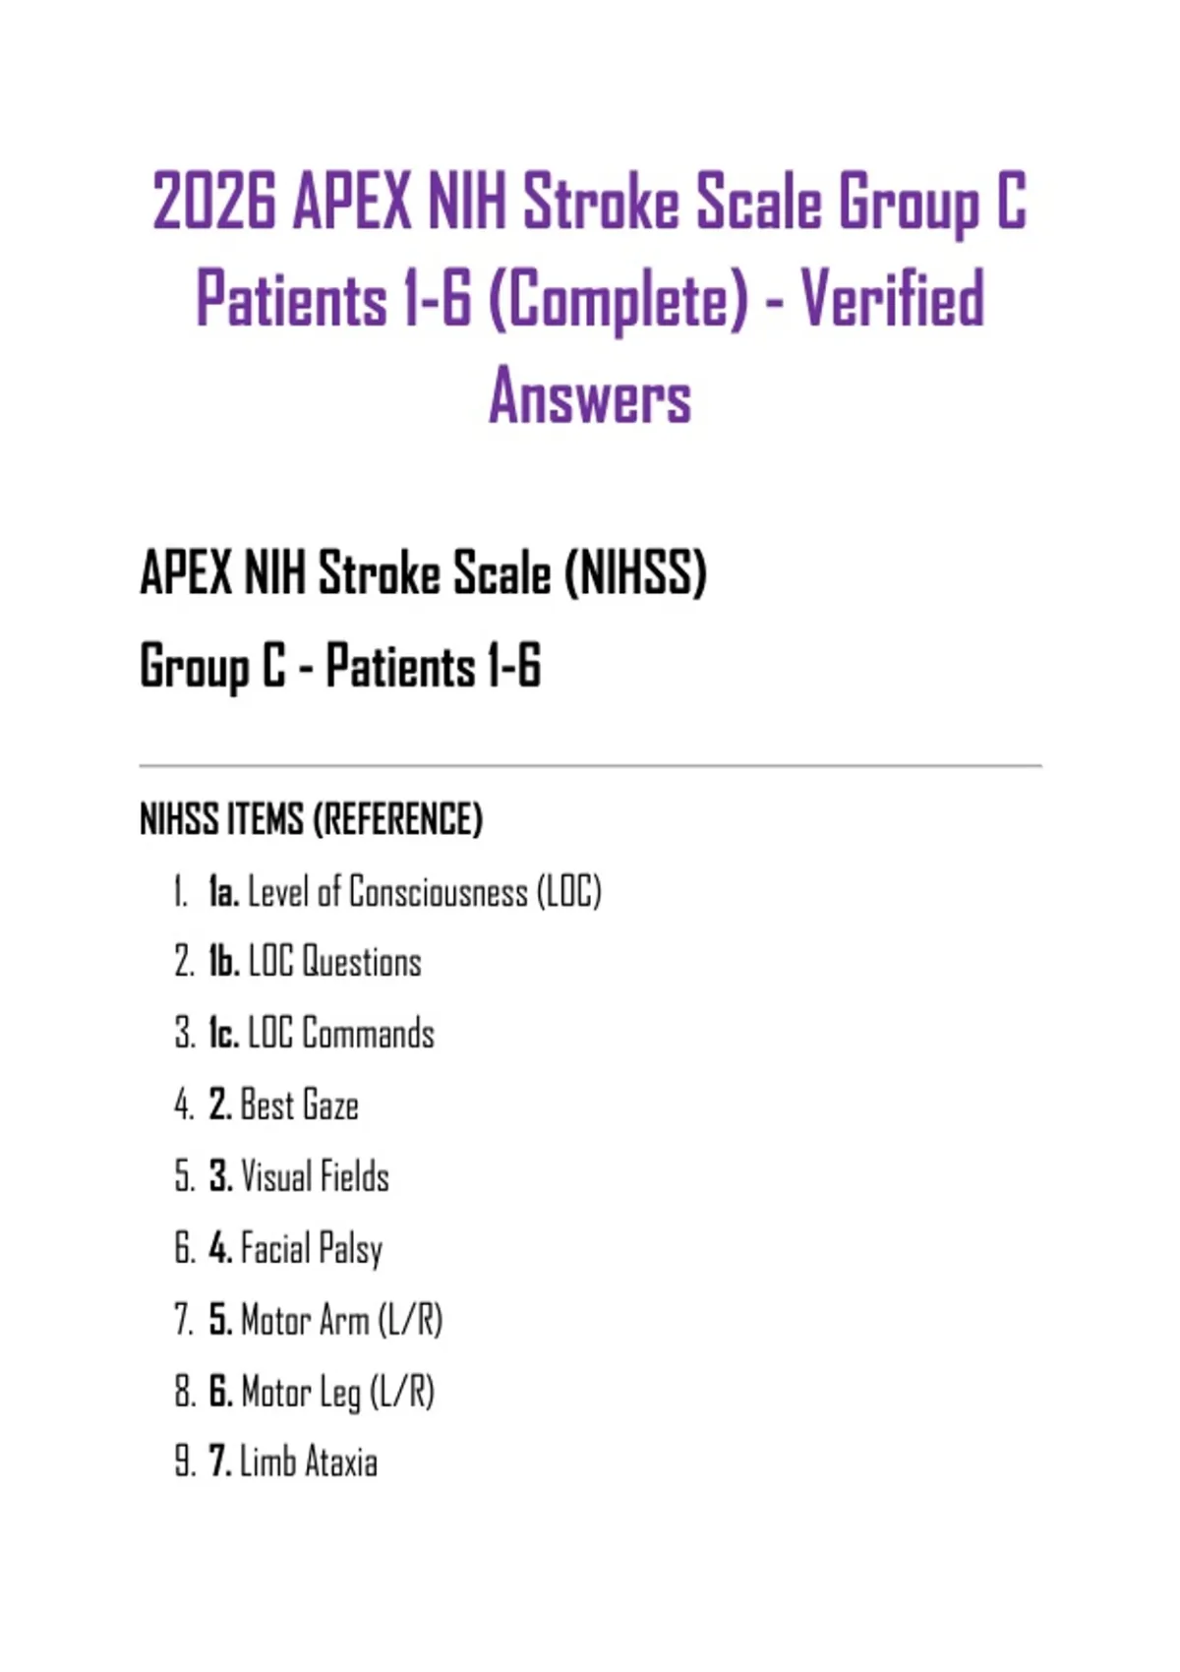Image resolution: width=1180 pixels, height=1672 pixels.
Task: Click the horizontal divider line below subheading
Action: pos(590,765)
